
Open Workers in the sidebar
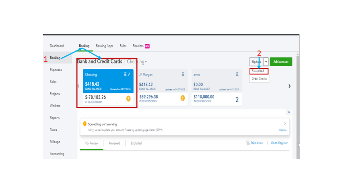tap(55, 106)
